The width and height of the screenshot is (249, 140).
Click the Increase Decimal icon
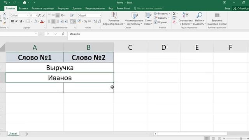coord(95,21)
